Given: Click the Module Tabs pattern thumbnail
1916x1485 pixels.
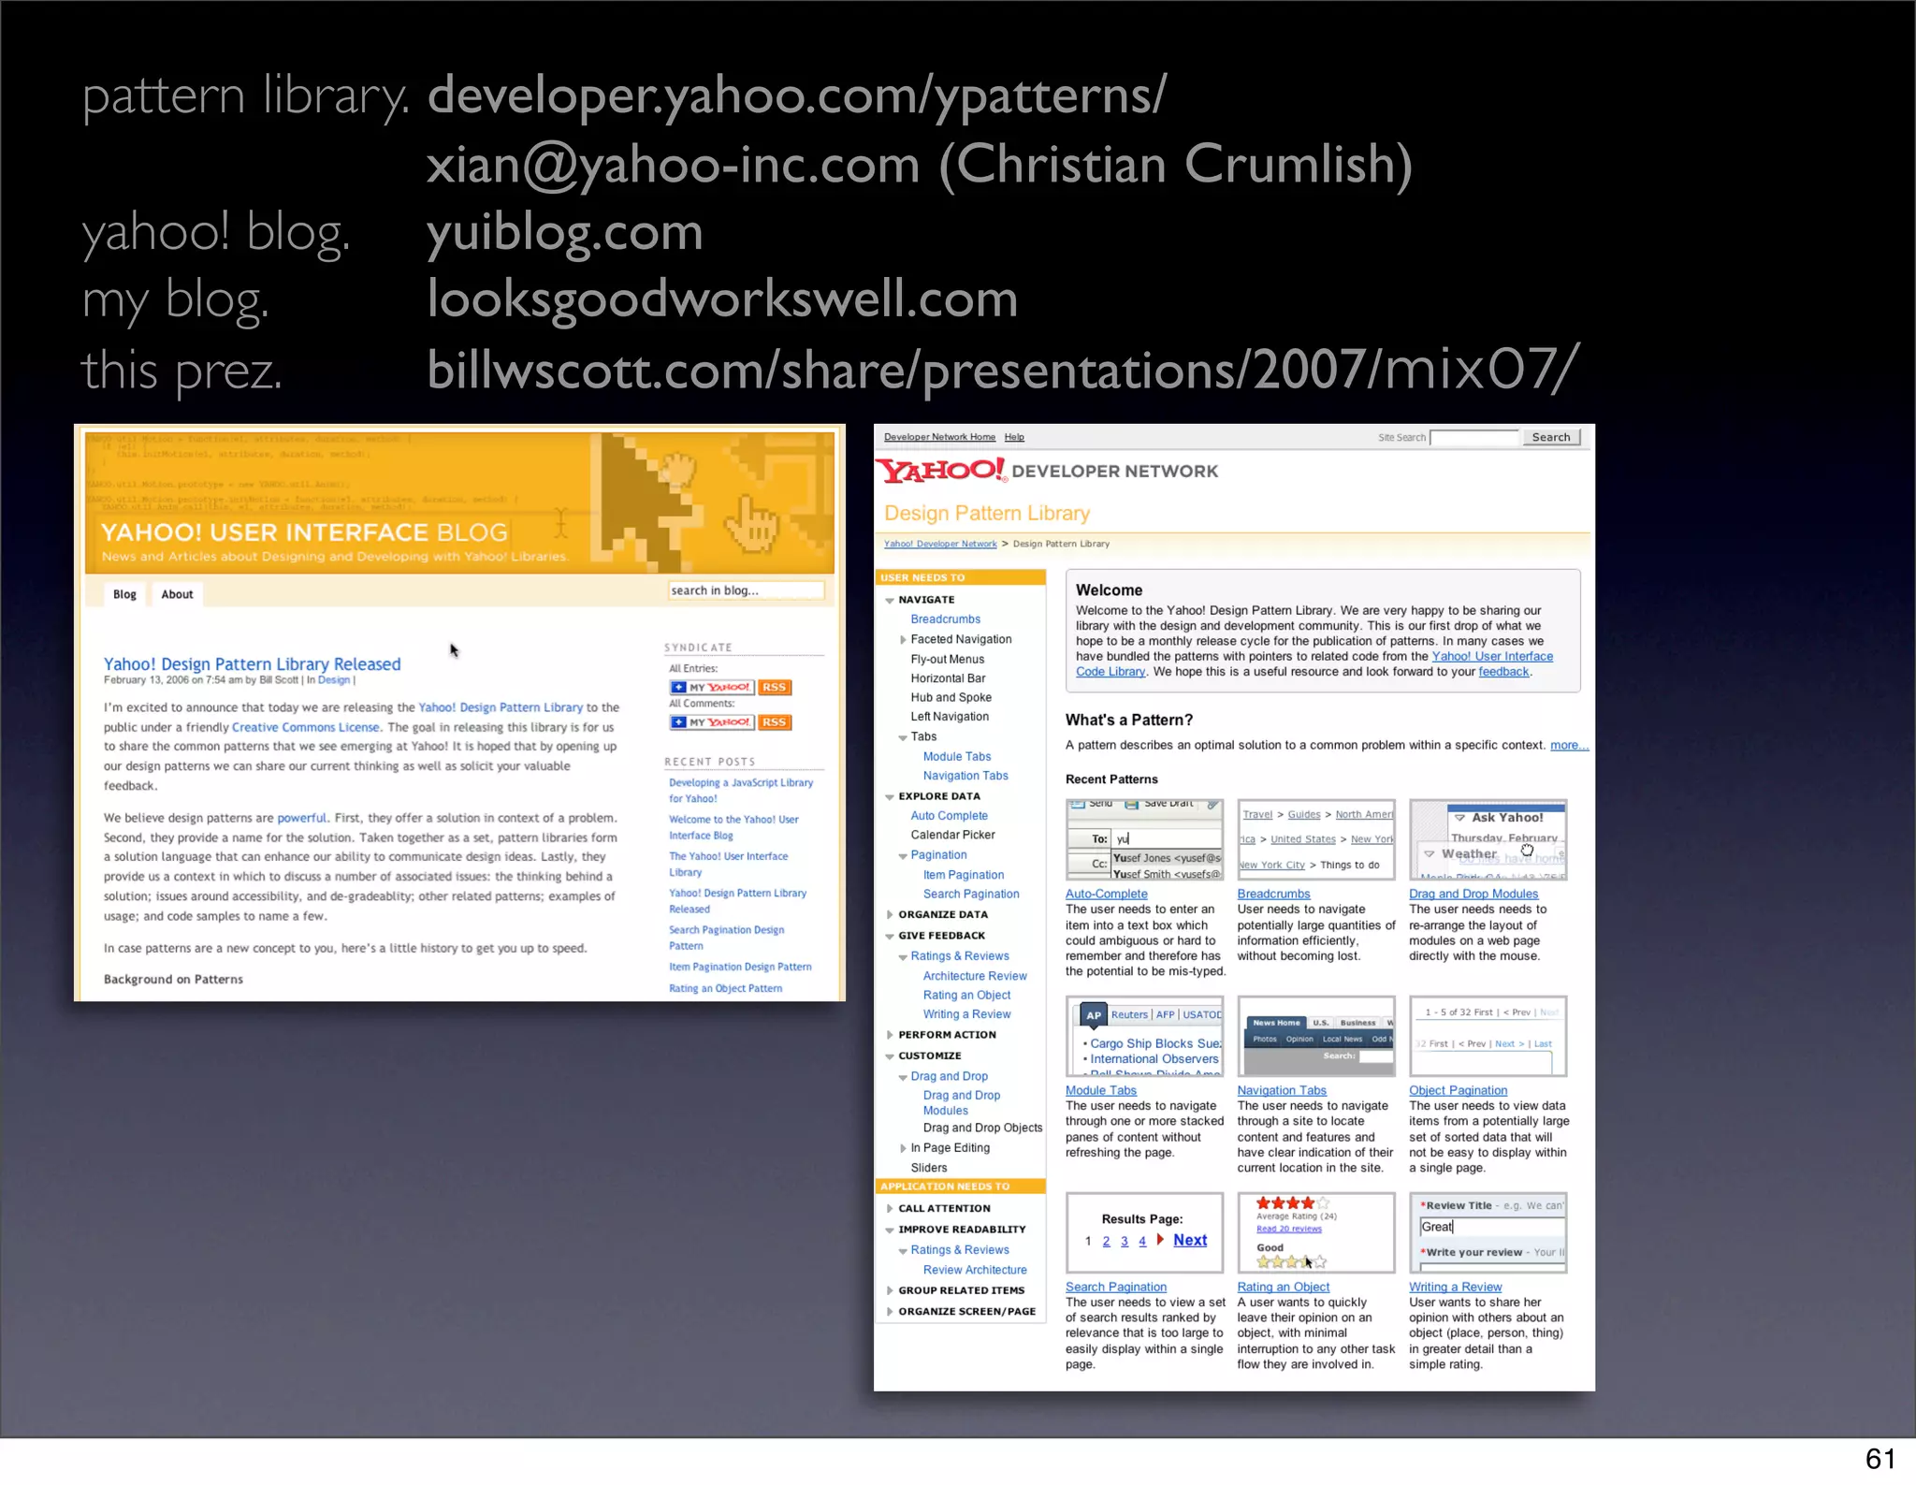Looking at the screenshot, I should point(1145,1036).
